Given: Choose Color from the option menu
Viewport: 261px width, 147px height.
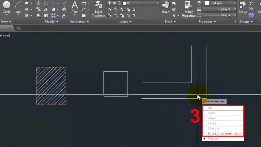Looking at the screenshot, I should (223, 113).
